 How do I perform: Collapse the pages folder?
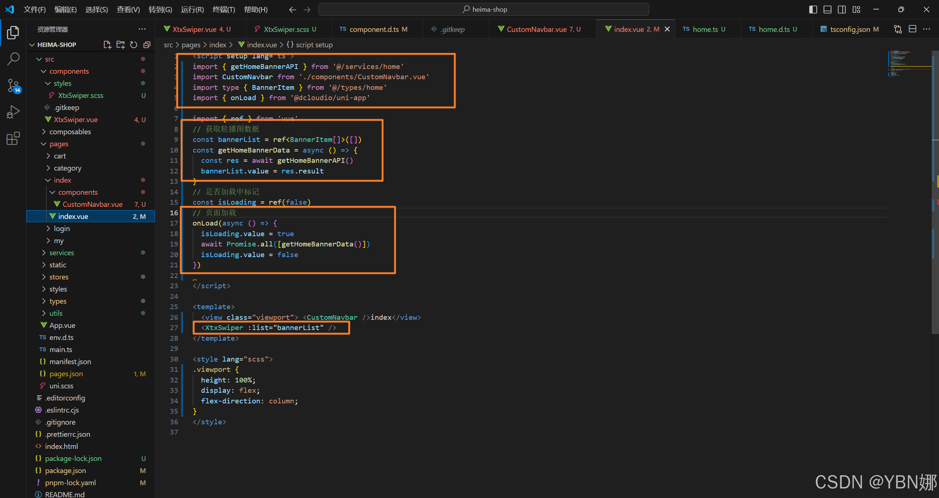pyautogui.click(x=59, y=144)
